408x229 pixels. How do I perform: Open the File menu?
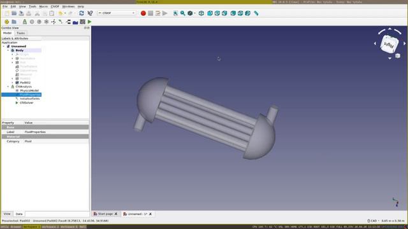[x=5, y=6]
